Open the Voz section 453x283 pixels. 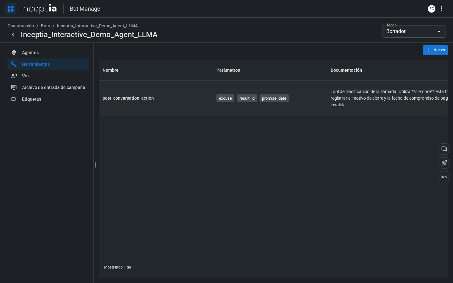click(48, 76)
